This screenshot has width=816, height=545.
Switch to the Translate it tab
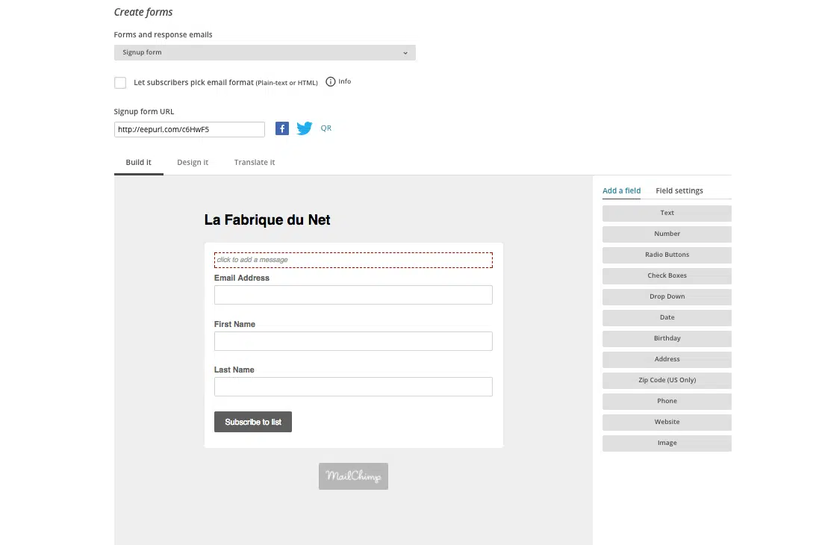(255, 163)
